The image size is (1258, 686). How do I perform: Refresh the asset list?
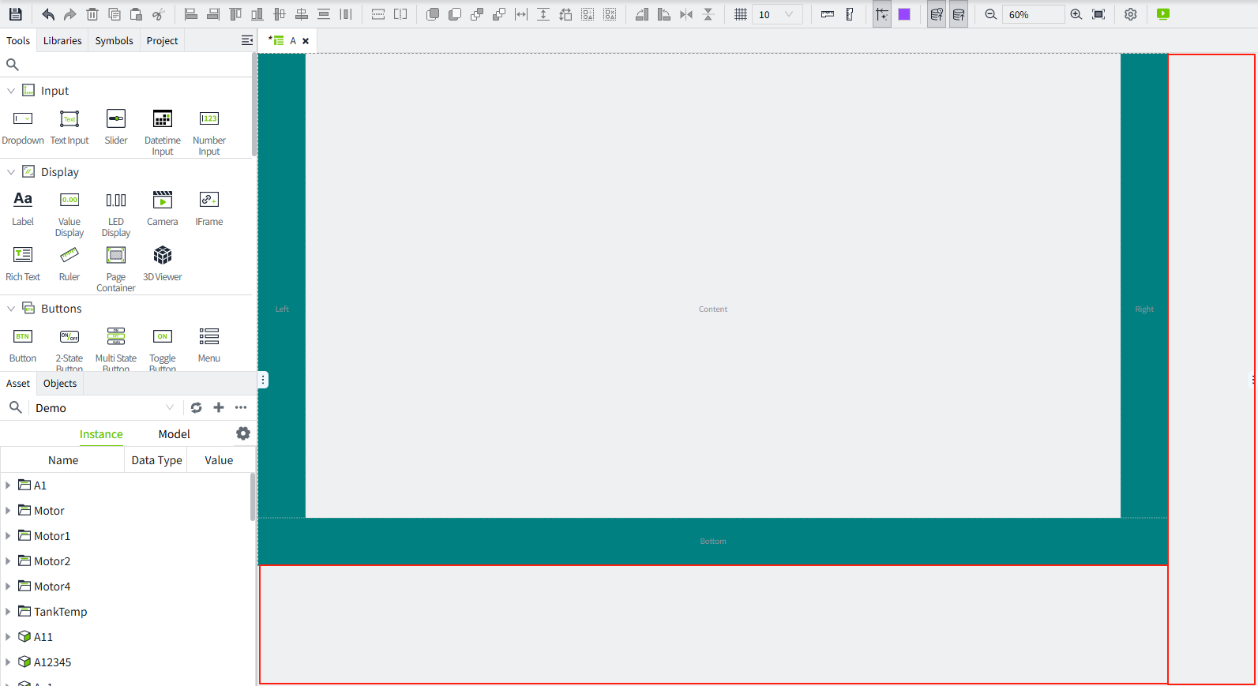click(197, 407)
